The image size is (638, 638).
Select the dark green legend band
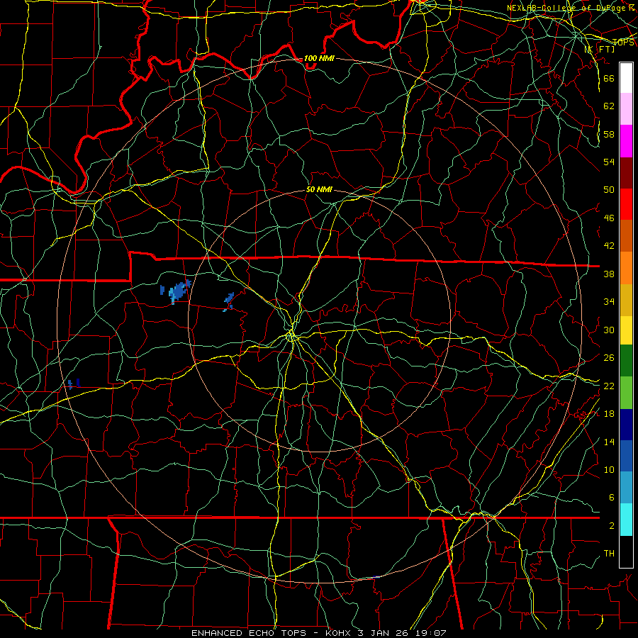pyautogui.click(x=626, y=361)
